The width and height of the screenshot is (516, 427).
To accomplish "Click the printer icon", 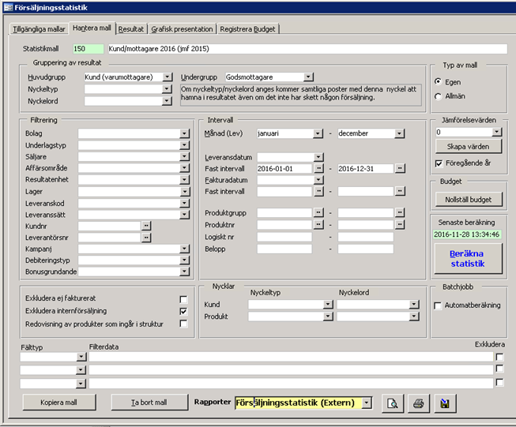I will (419, 403).
